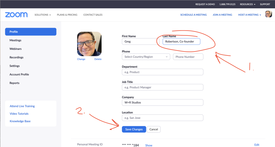Open the Select Country/Region combo box

[x=146, y=57]
